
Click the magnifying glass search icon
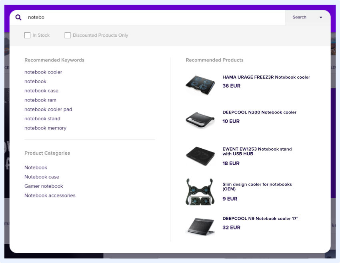[18, 17]
